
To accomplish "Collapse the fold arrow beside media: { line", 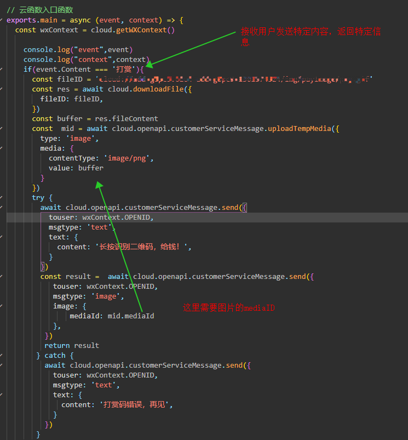I will (x=2, y=148).
